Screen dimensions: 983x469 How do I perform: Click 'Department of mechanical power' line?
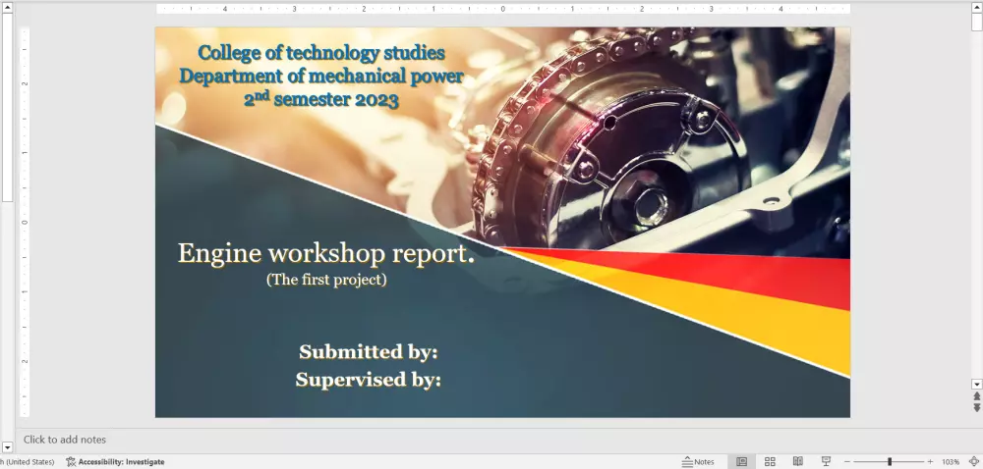(321, 77)
